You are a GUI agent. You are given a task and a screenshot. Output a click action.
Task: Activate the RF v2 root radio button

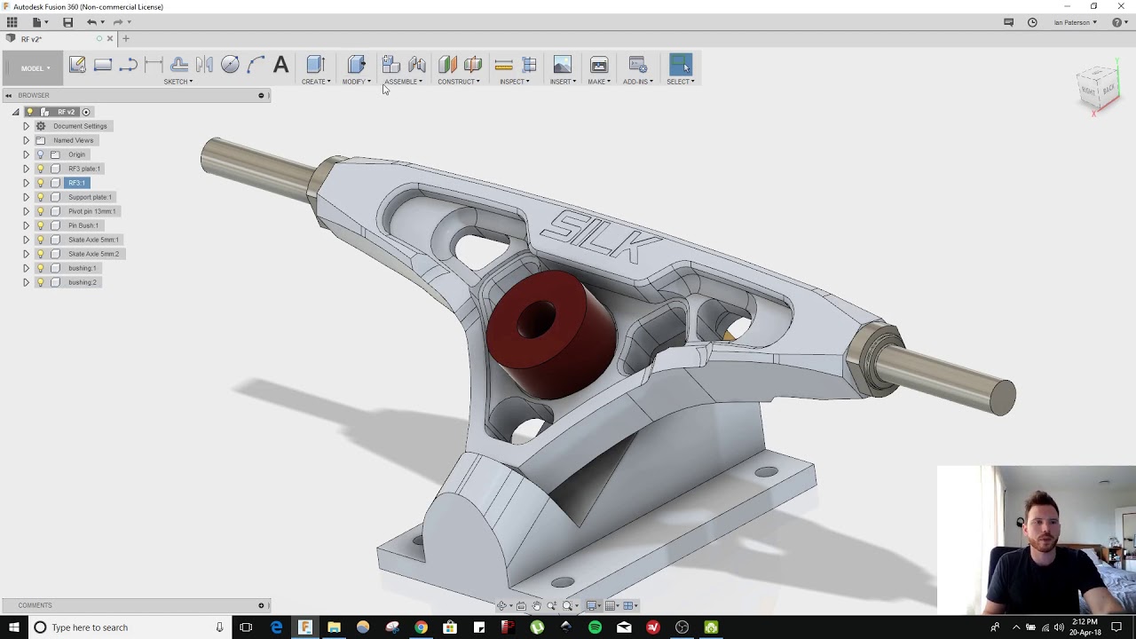click(x=86, y=112)
